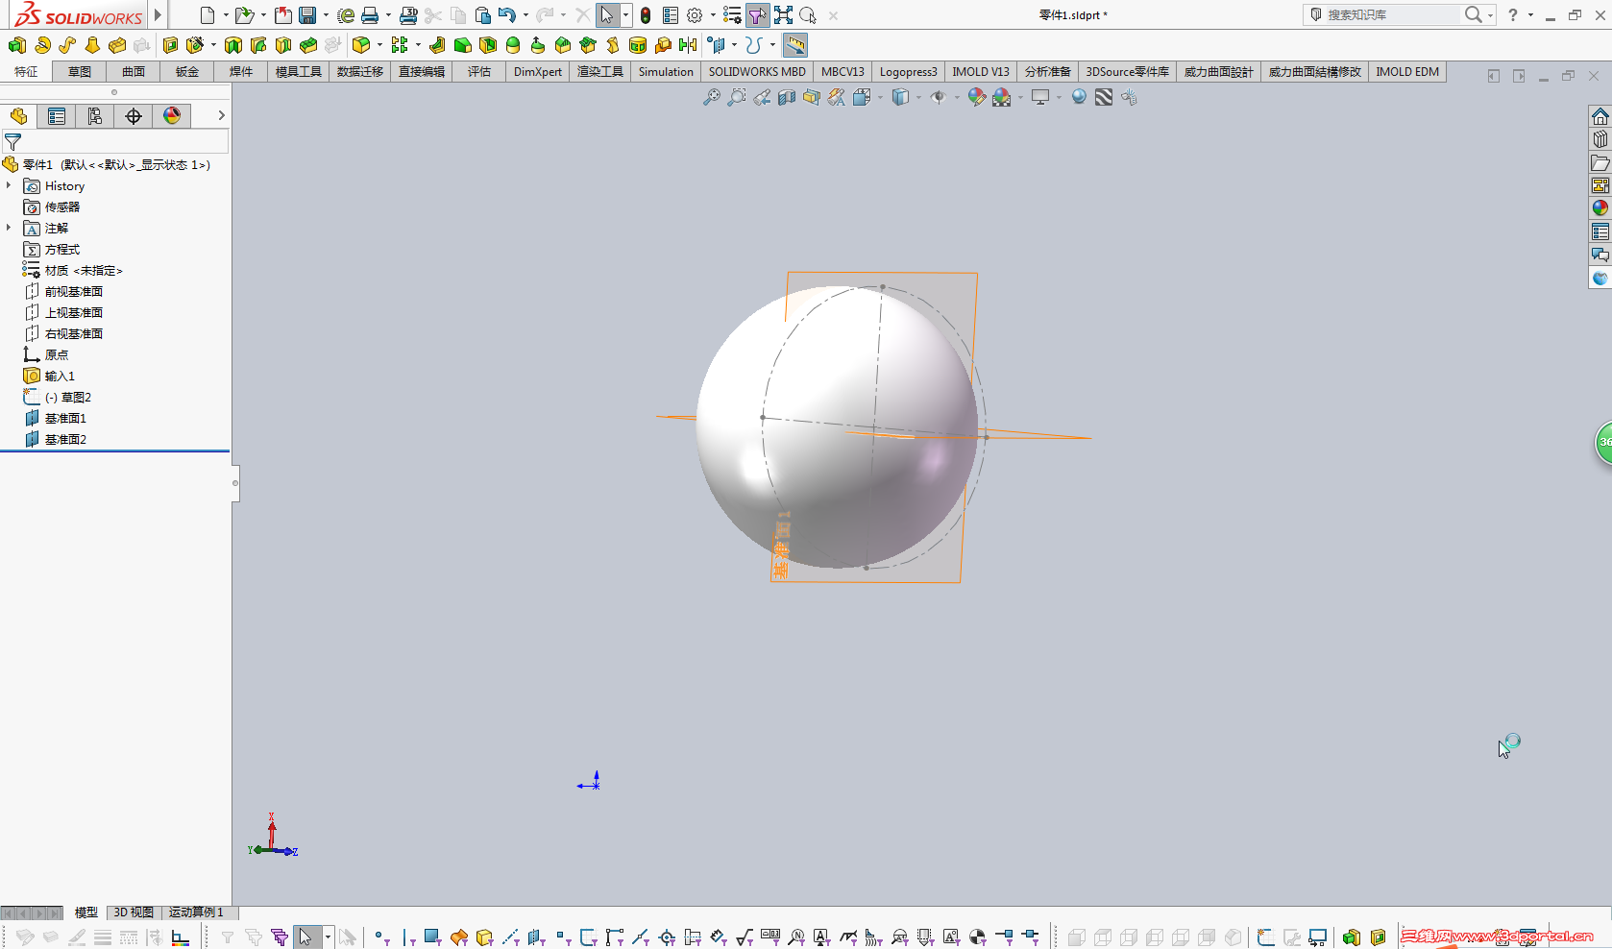Toggle the bottom toolbar selection arrow button
Image resolution: width=1612 pixels, height=949 pixels.
(x=305, y=937)
